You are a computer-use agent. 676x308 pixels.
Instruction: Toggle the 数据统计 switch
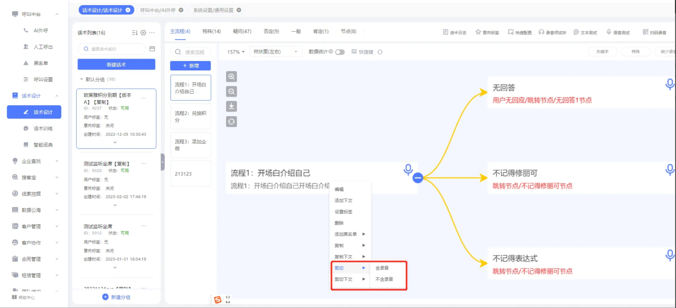click(x=340, y=52)
